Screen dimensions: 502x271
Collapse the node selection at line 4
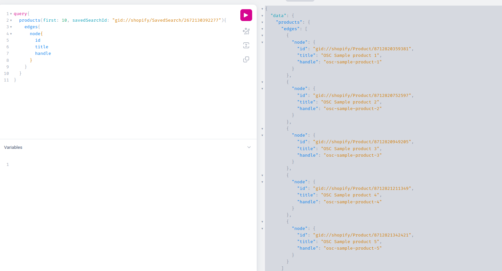(11, 34)
